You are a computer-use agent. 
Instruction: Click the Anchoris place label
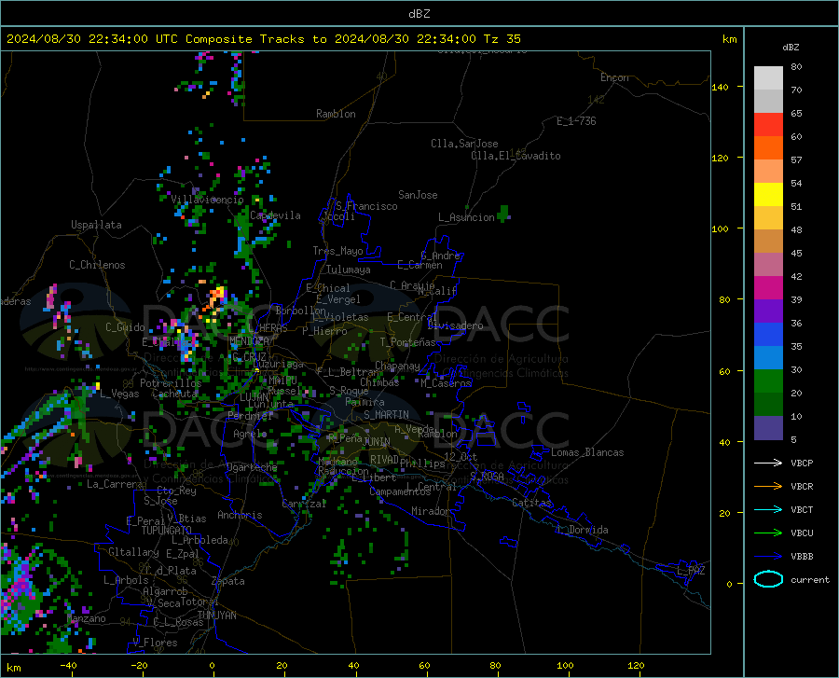pyautogui.click(x=240, y=515)
